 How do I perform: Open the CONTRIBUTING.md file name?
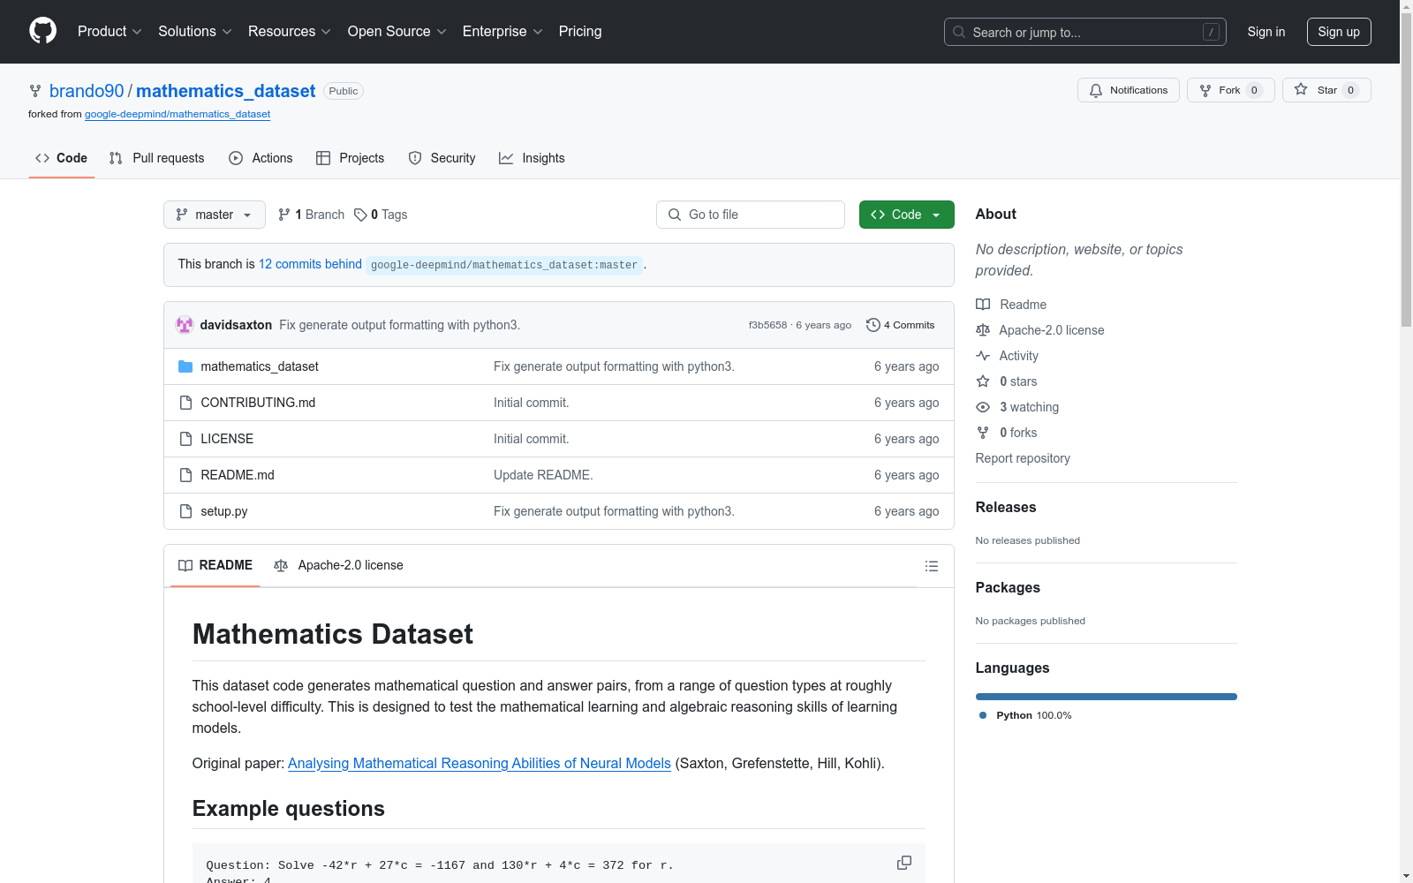258,403
